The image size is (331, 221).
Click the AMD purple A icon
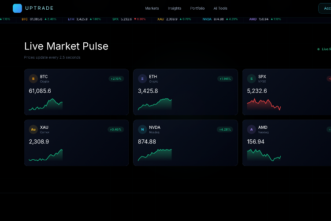tap(251, 130)
